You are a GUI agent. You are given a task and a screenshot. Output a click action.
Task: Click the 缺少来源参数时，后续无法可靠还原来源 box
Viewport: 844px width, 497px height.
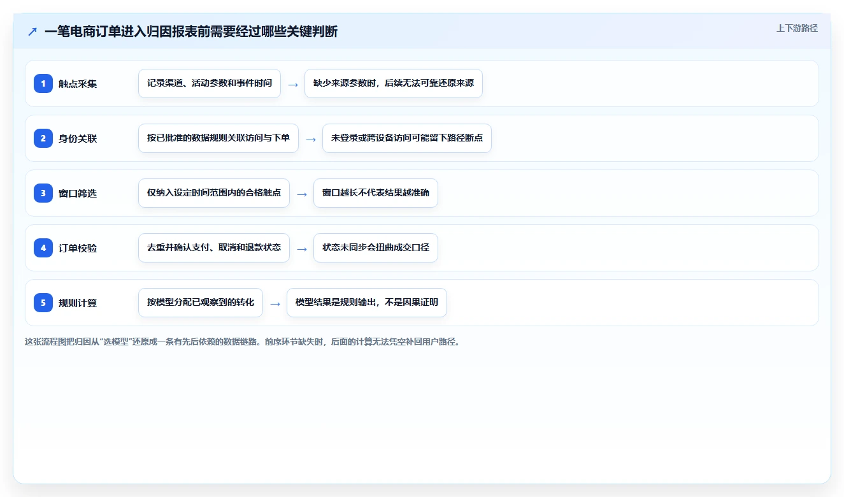tap(394, 83)
